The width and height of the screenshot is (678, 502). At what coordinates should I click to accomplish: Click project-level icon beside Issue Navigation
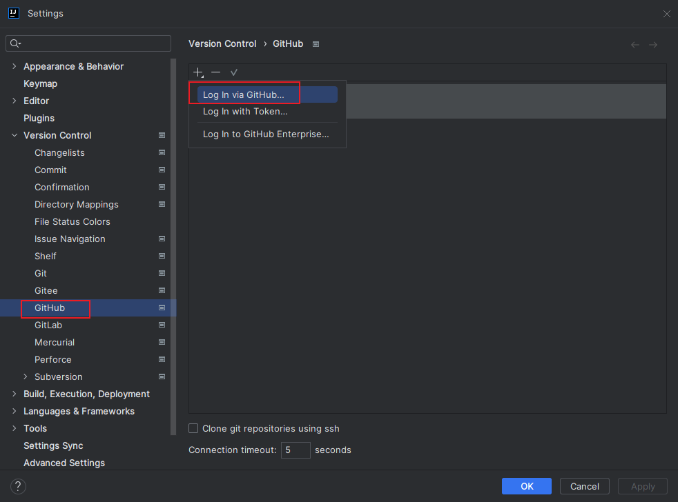pyautogui.click(x=162, y=239)
